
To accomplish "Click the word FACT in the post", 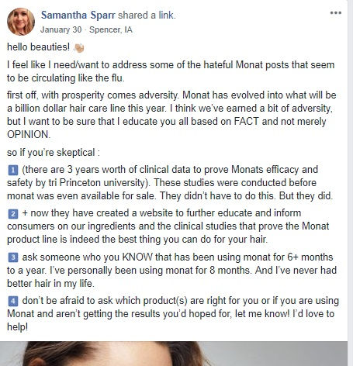I will point(246,122).
